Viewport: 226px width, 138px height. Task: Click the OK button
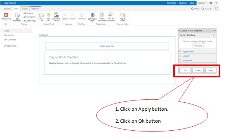pyautogui.click(x=185, y=70)
